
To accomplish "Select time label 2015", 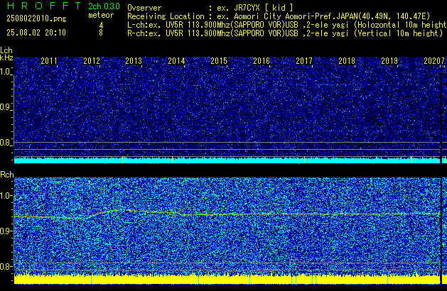I will [x=219, y=61].
